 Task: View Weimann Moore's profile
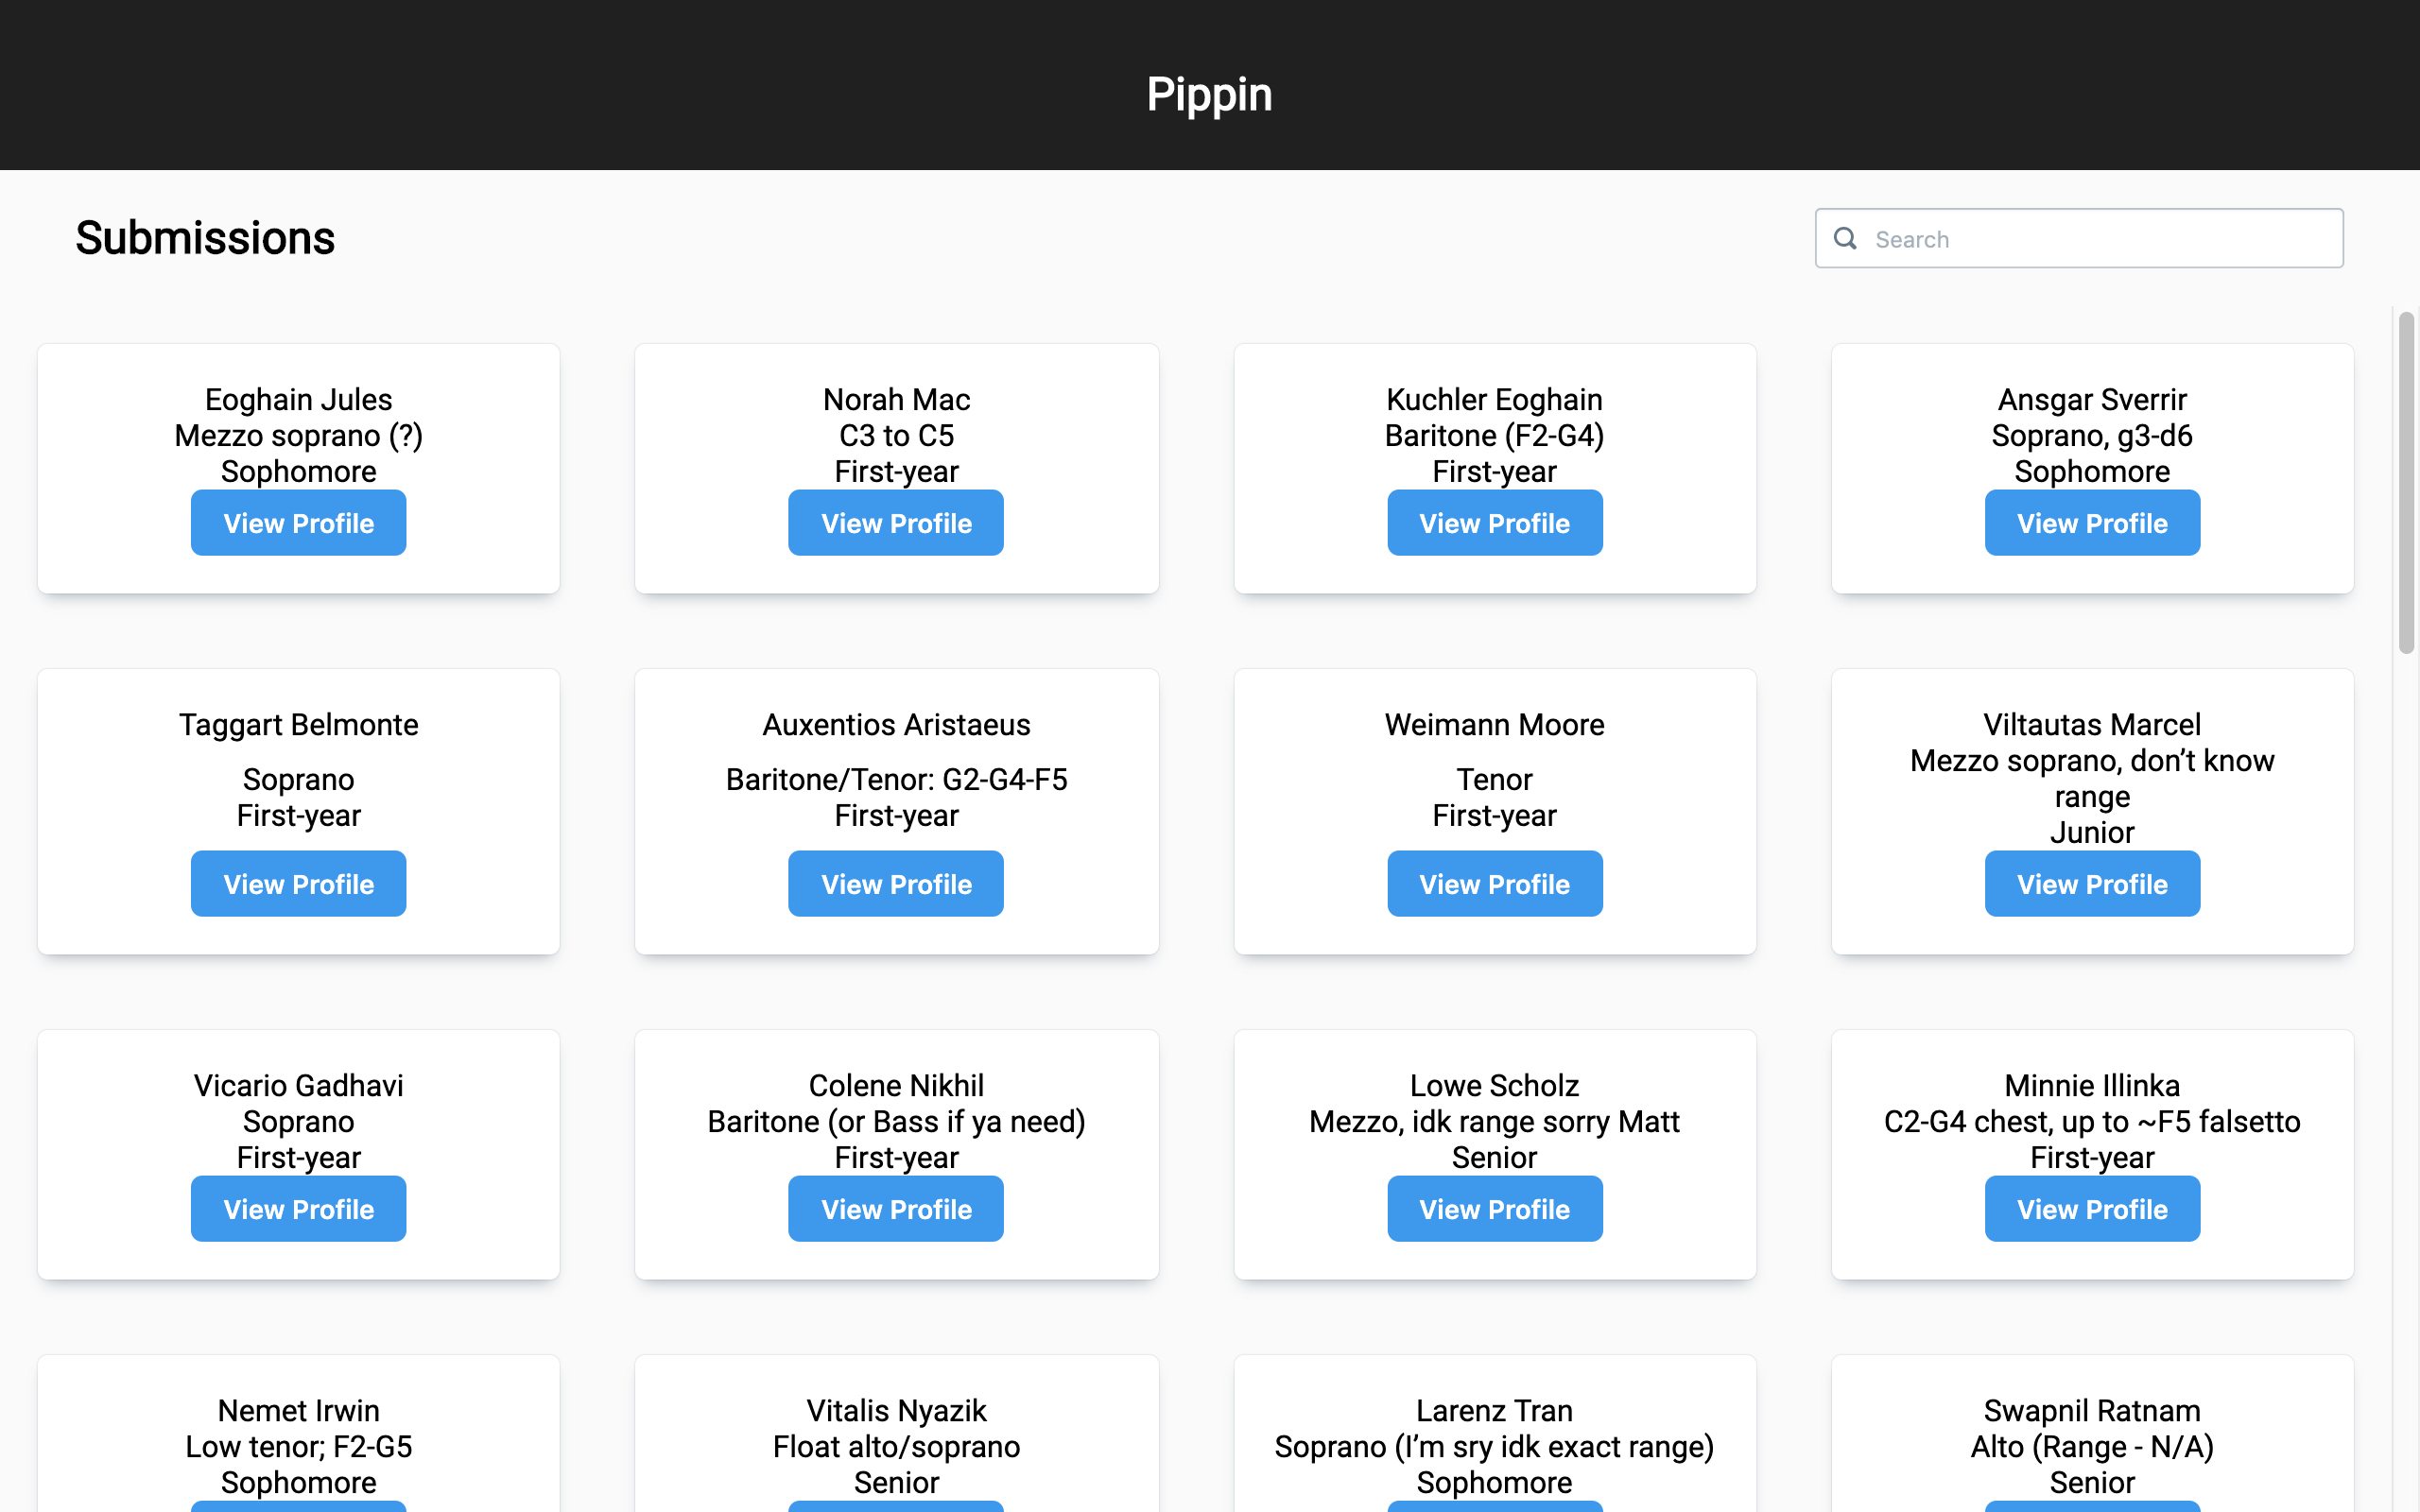pos(1494,884)
